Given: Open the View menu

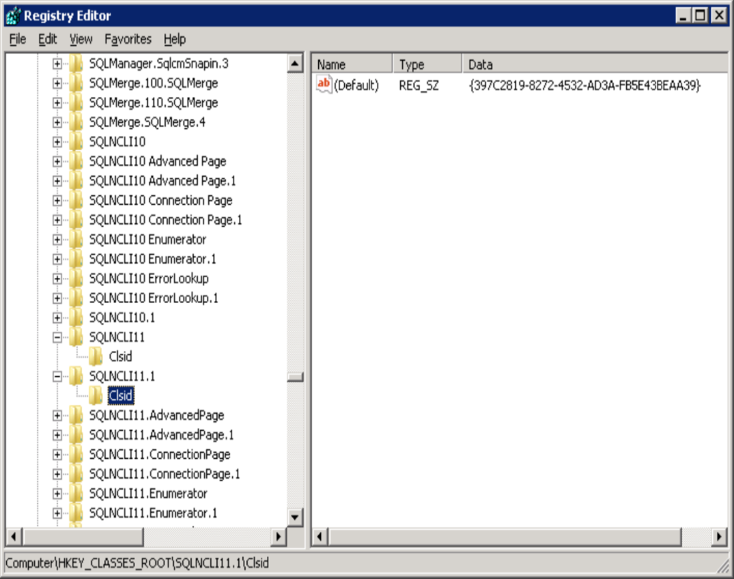Looking at the screenshot, I should coord(81,39).
